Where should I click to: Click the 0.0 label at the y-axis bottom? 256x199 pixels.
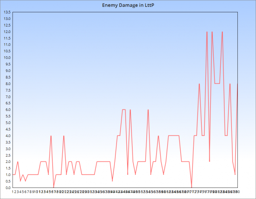(x=7, y=188)
